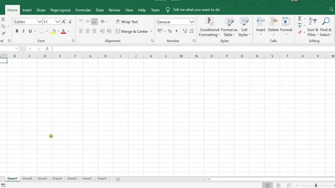Open the Font Color dropdown arrow
335x188 pixels.
pyautogui.click(x=69, y=31)
